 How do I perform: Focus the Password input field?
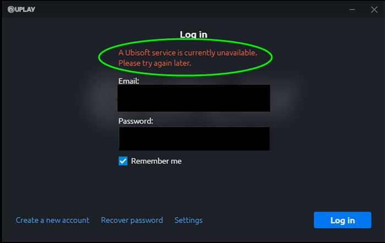194,139
